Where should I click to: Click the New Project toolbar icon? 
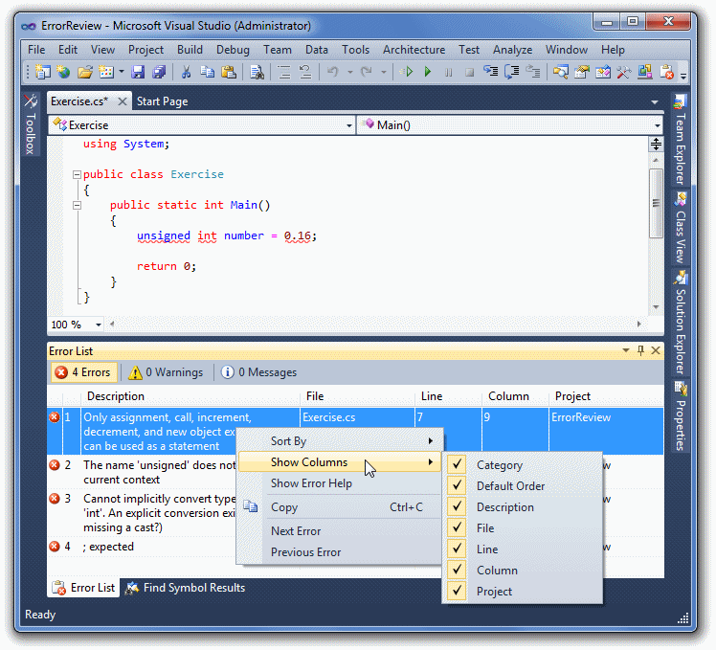[42, 72]
